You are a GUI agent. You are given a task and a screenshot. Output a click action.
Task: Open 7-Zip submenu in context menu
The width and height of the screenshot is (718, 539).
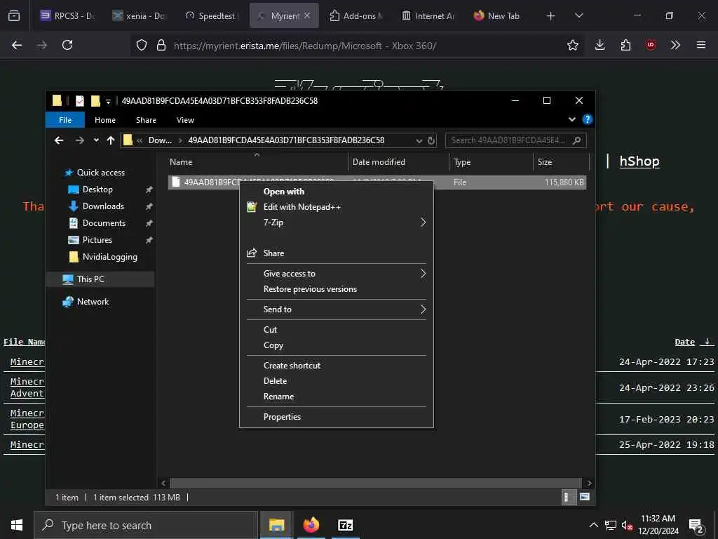point(337,222)
